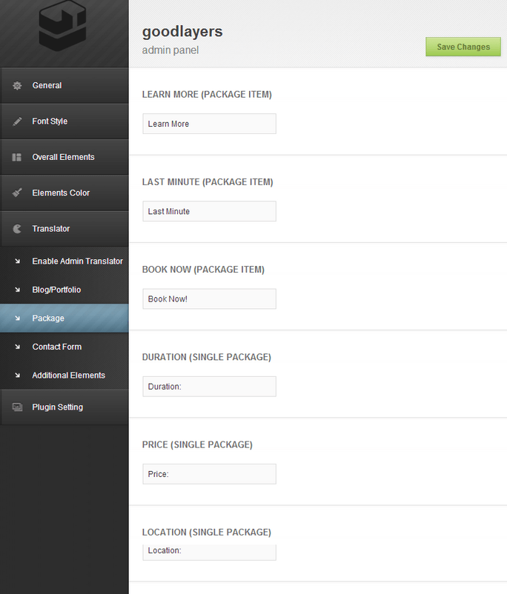Collapse the Translator menu
This screenshot has height=594, width=507.
(64, 229)
